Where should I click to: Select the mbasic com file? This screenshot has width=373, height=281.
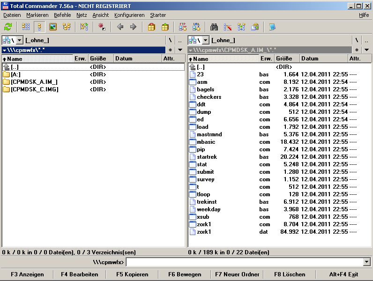tap(279, 142)
